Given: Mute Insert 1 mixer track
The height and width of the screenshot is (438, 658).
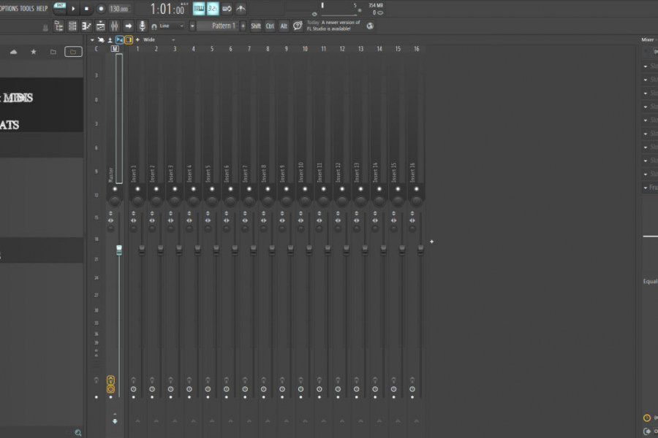Looking at the screenshot, I should pos(137,189).
